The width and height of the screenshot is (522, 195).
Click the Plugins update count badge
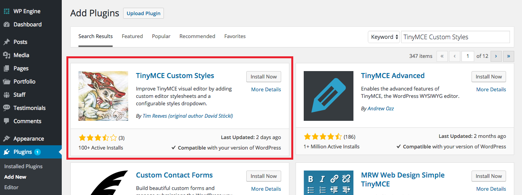[37, 152]
